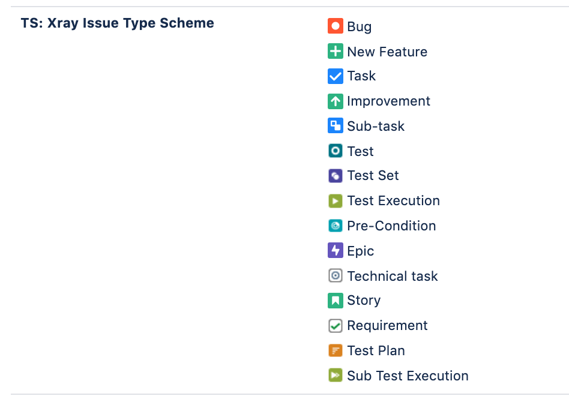Click the purple Test Set icon

pyautogui.click(x=336, y=176)
